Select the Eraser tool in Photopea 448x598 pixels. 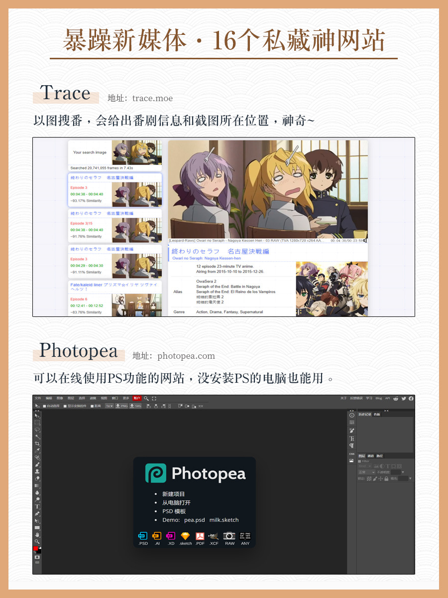(x=37, y=478)
